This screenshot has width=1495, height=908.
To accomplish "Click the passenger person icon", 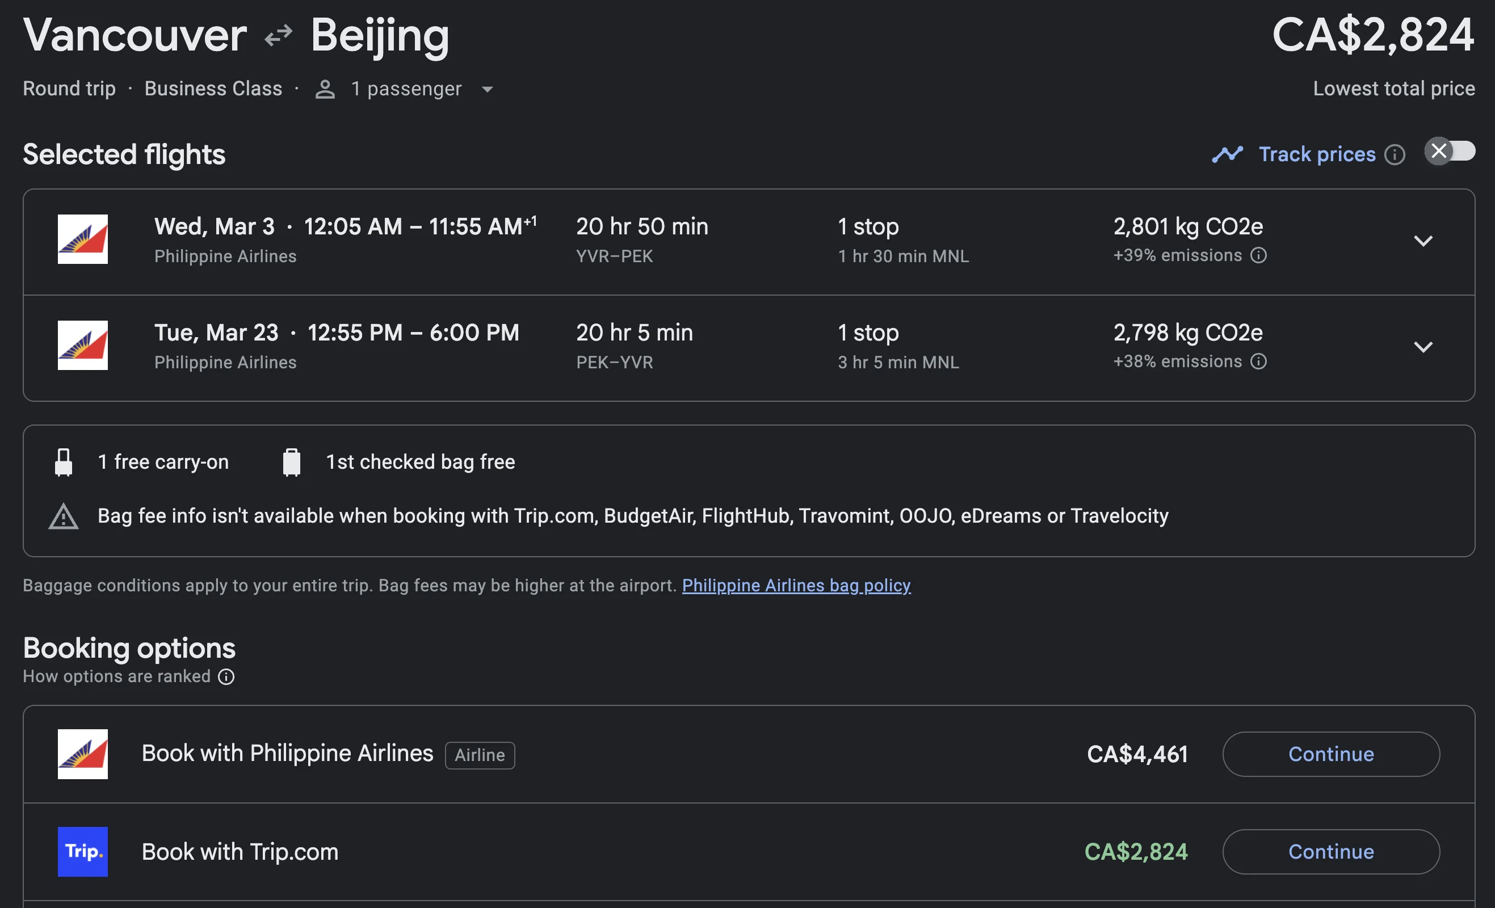I will click(x=325, y=89).
